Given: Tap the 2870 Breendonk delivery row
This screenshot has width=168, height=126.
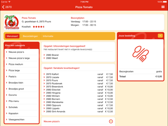Looking at the screenshot, I should click(x=78, y=86).
